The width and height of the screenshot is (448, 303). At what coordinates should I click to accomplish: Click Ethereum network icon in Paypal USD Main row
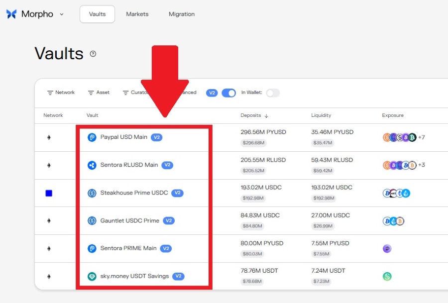49,137
